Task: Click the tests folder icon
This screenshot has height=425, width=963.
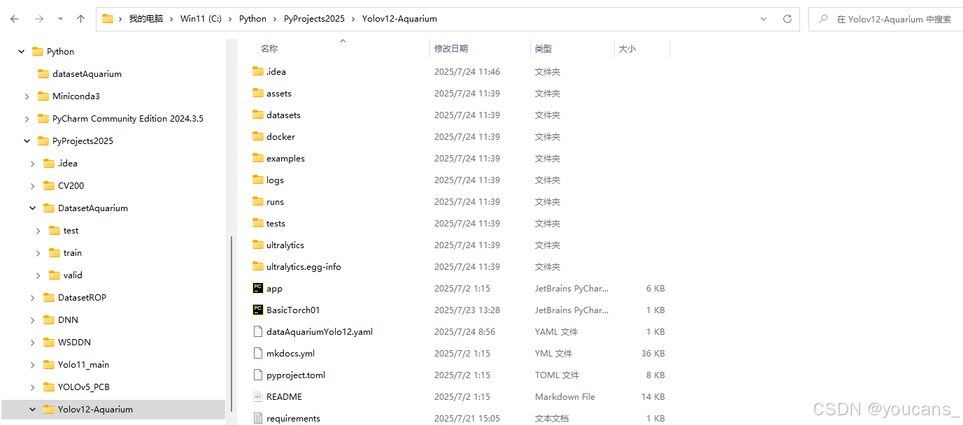Action: (x=258, y=223)
